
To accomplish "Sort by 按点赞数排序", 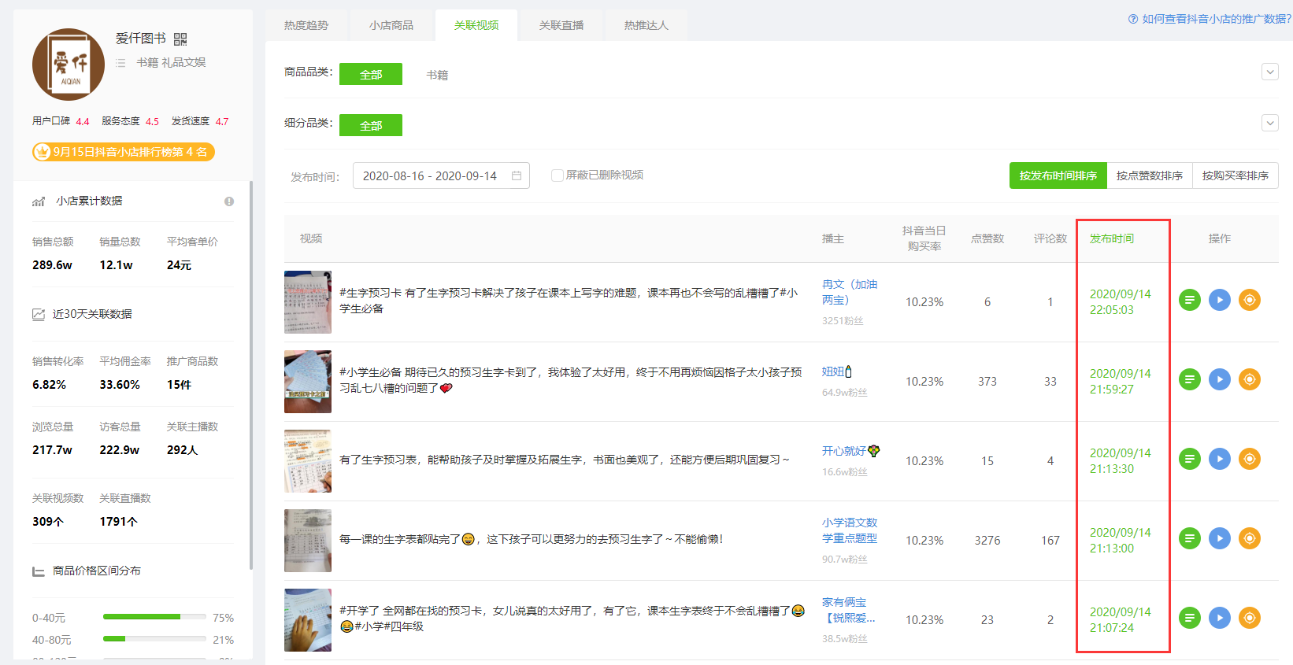I will [x=1150, y=175].
